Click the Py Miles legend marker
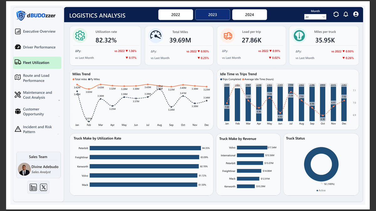The width and height of the screenshot is (376, 211). pos(89,79)
